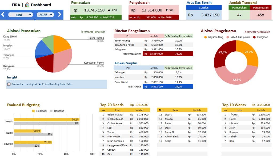Click the Insight text about Pemasukan meningkat

coord(42,84)
